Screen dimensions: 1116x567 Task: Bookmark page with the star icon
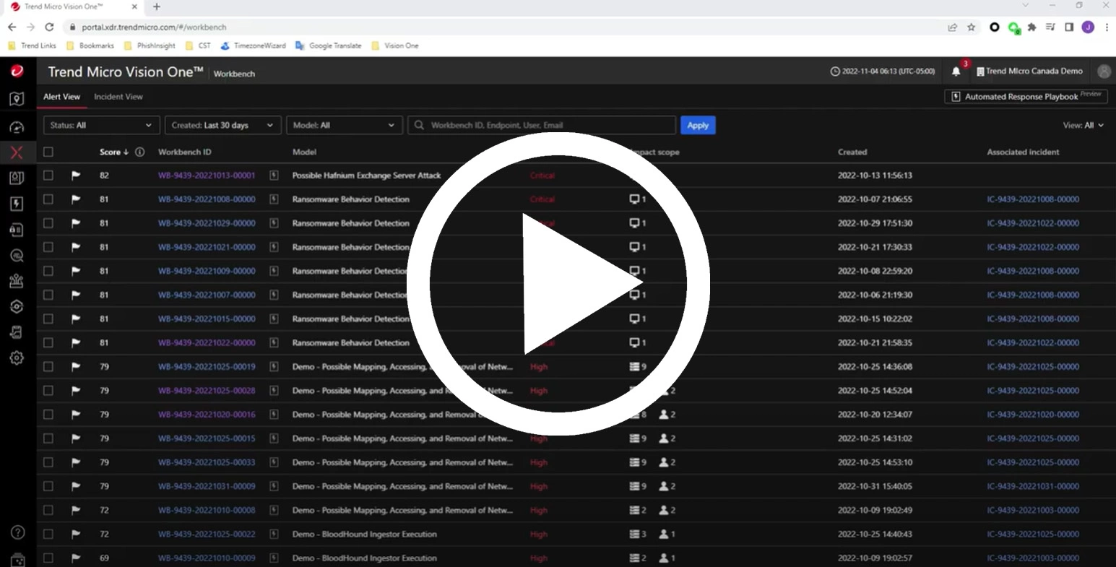pyautogui.click(x=972, y=27)
